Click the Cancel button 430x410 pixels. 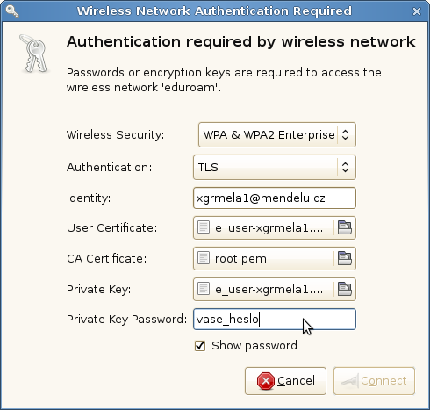(x=285, y=381)
